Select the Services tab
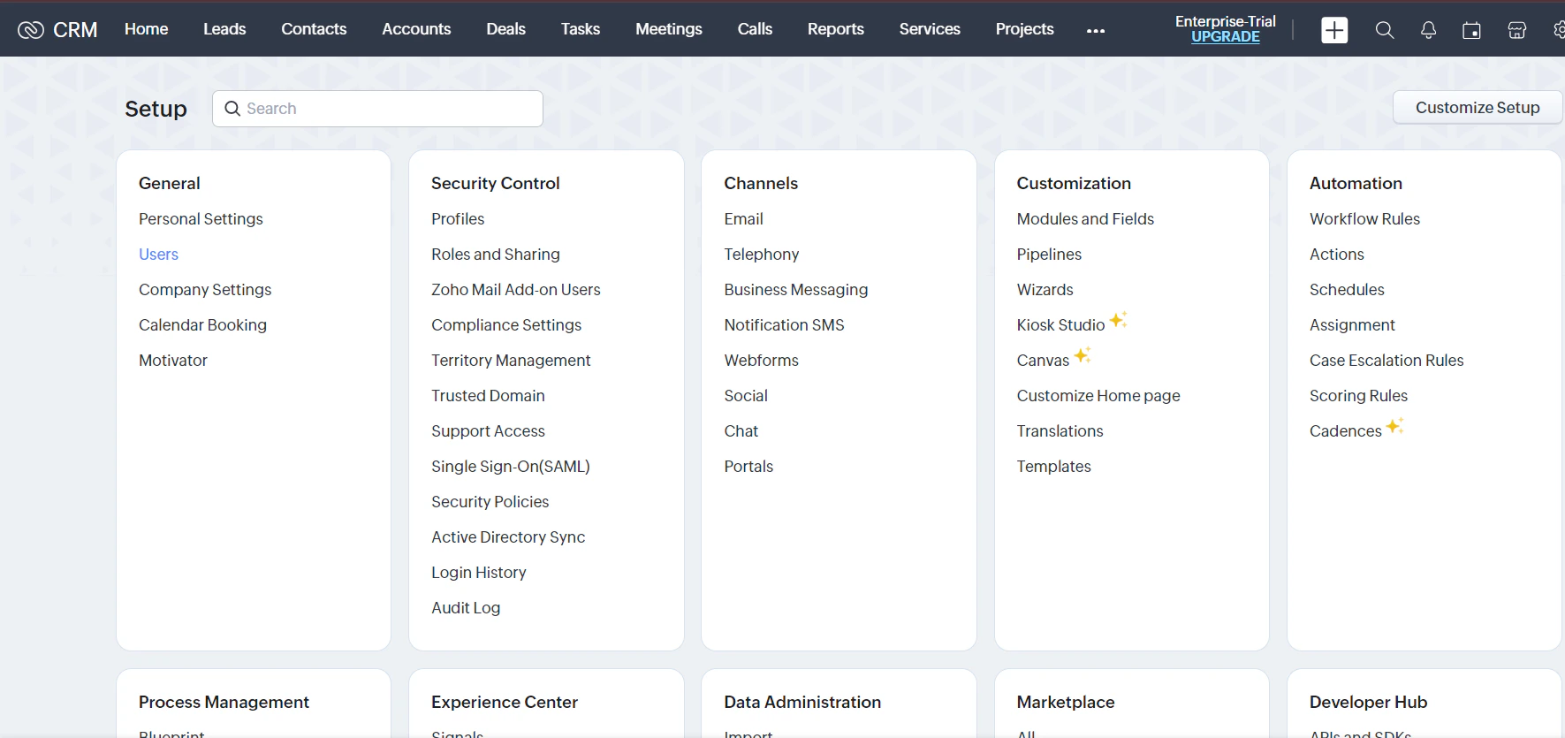 [930, 29]
